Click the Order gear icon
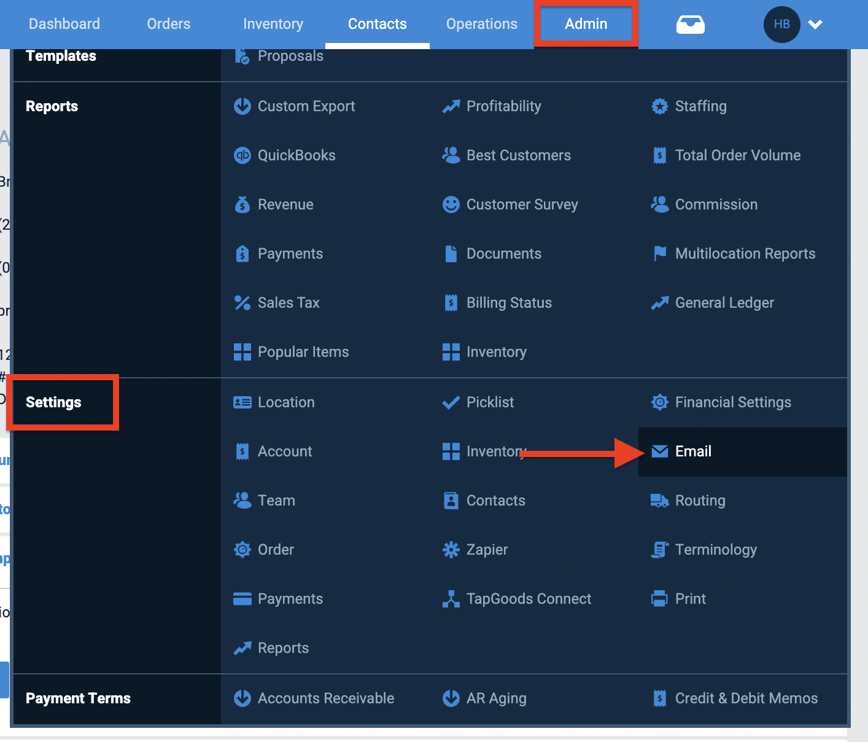 point(242,550)
